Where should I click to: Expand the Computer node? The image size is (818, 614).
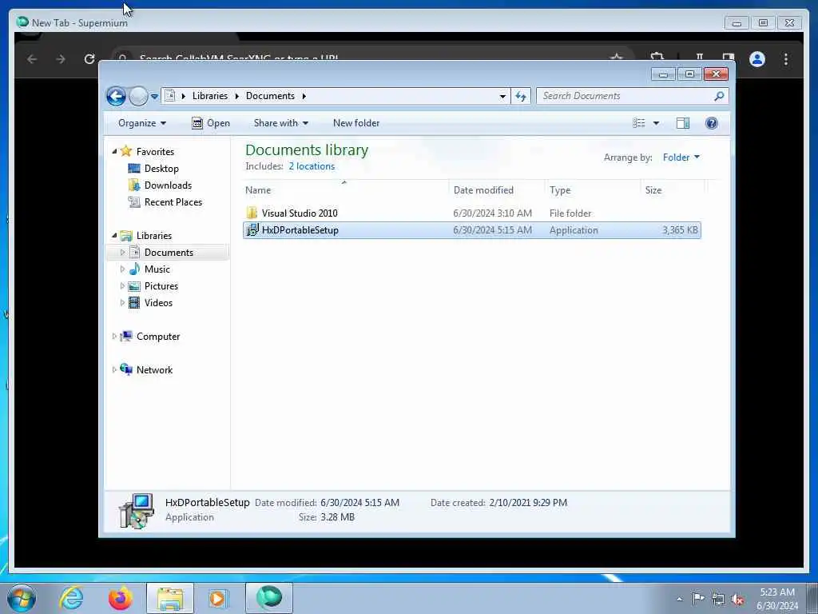(x=114, y=337)
